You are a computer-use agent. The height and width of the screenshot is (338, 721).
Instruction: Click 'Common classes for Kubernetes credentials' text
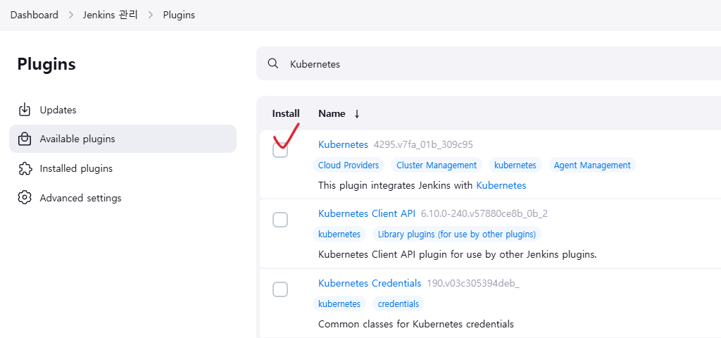point(415,324)
